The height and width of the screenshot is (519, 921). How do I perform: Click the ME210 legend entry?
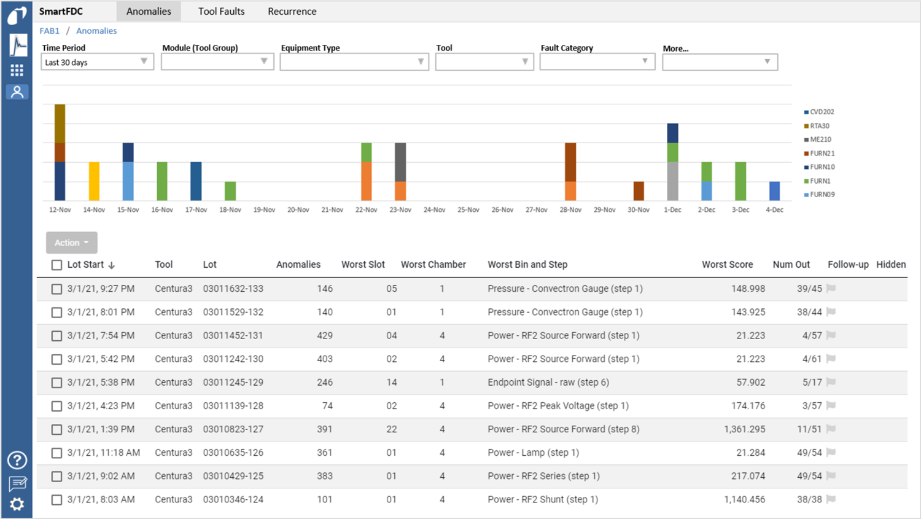click(x=818, y=139)
